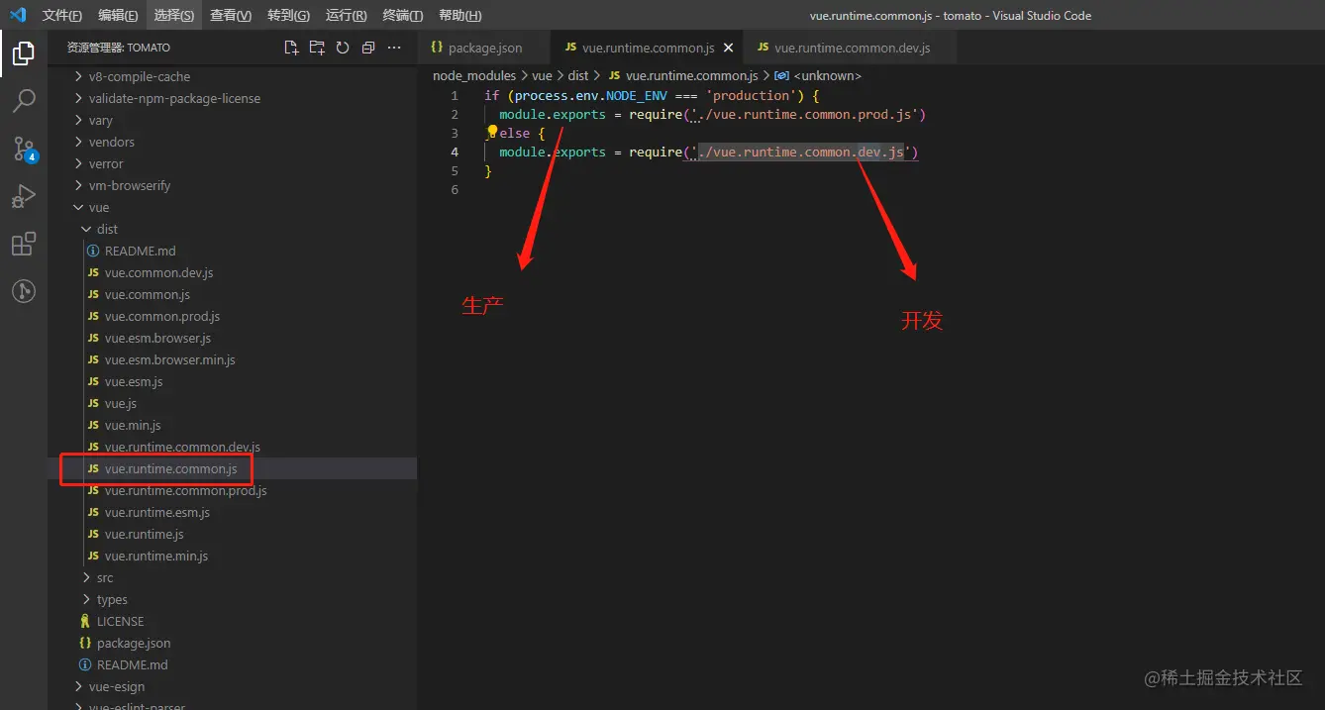The height and width of the screenshot is (710, 1325).
Task: Expand the verror folder
Action: 106,163
